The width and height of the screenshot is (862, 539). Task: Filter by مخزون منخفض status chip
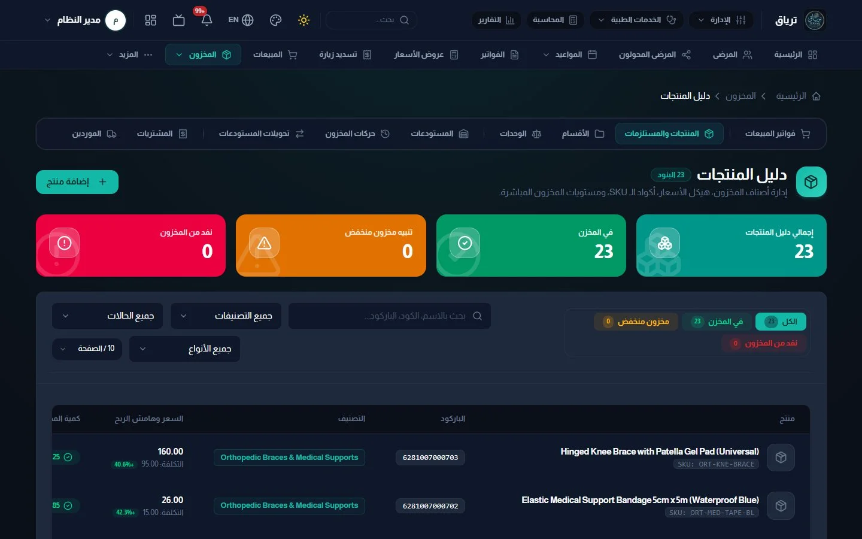[636, 322]
